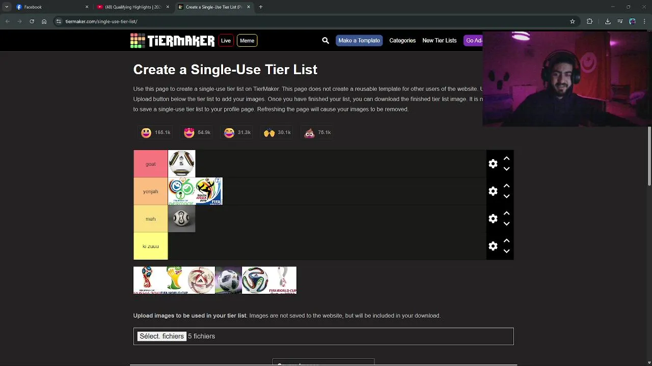Open the browser three-dot menu
652x366 pixels.
coord(644,21)
